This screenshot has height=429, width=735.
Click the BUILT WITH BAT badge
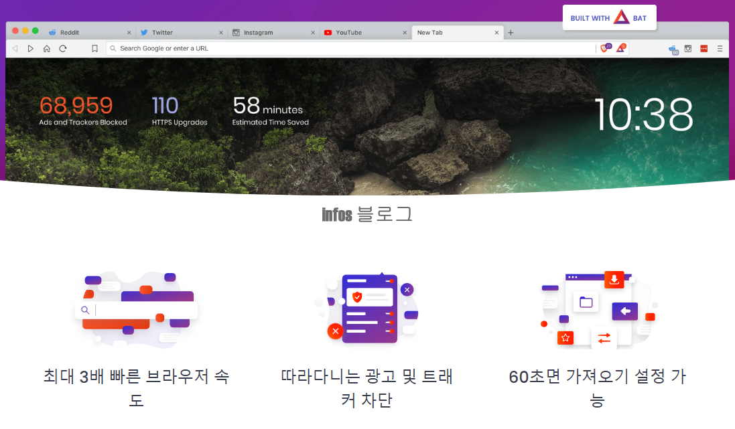click(x=609, y=17)
